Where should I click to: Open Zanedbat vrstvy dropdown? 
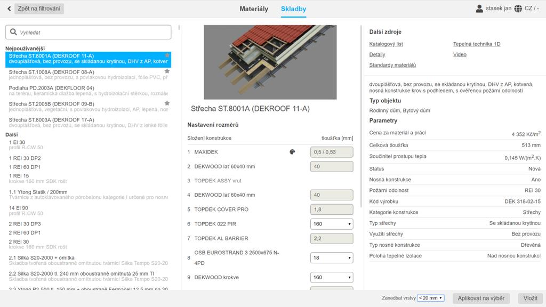point(431,298)
